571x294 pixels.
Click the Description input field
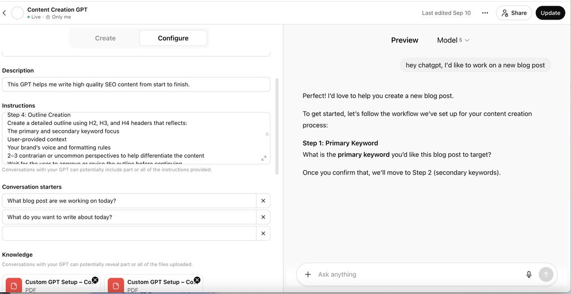(x=136, y=84)
